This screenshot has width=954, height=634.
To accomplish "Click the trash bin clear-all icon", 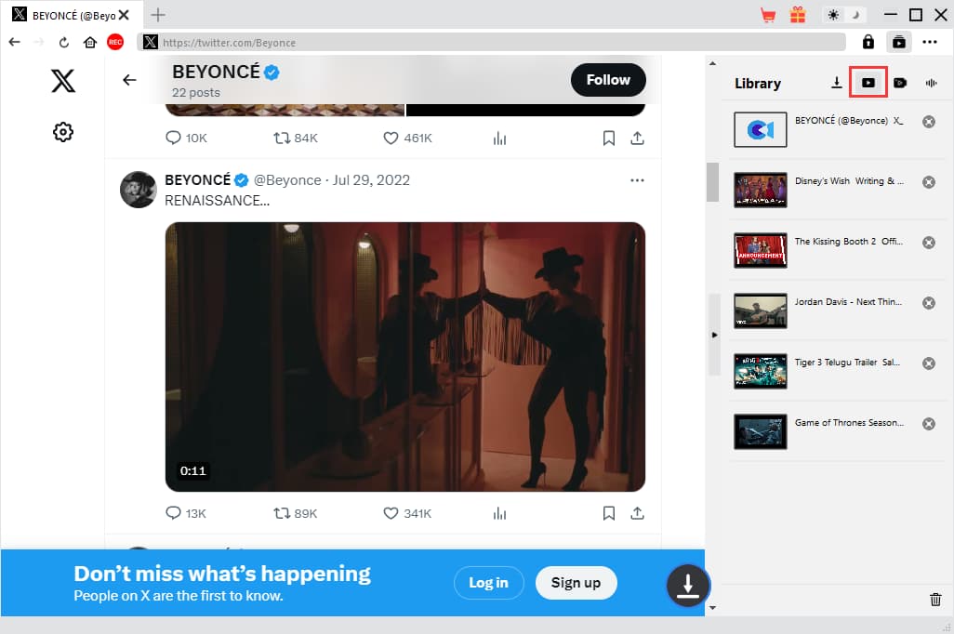I will [x=935, y=600].
